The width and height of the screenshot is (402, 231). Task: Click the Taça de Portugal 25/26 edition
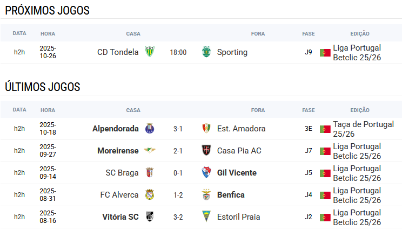coord(363,129)
